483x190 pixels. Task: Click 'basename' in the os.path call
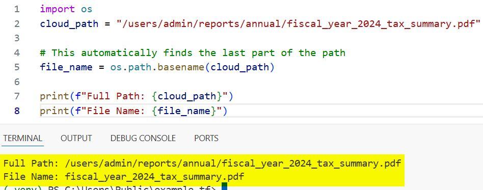pyautogui.click(x=181, y=67)
